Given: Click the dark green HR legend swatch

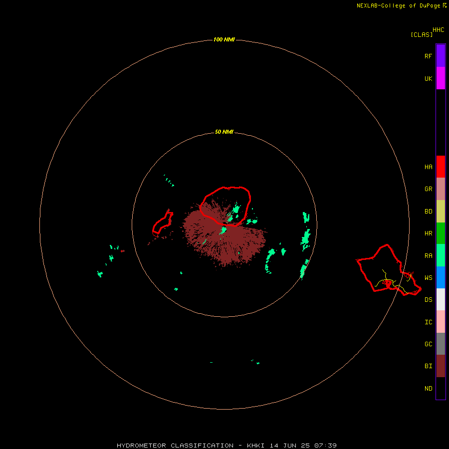Looking at the screenshot, I should pos(441,233).
